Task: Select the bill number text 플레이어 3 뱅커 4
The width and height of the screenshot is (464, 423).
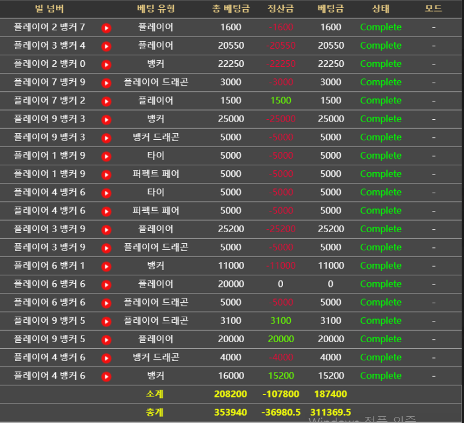Action: (x=49, y=46)
